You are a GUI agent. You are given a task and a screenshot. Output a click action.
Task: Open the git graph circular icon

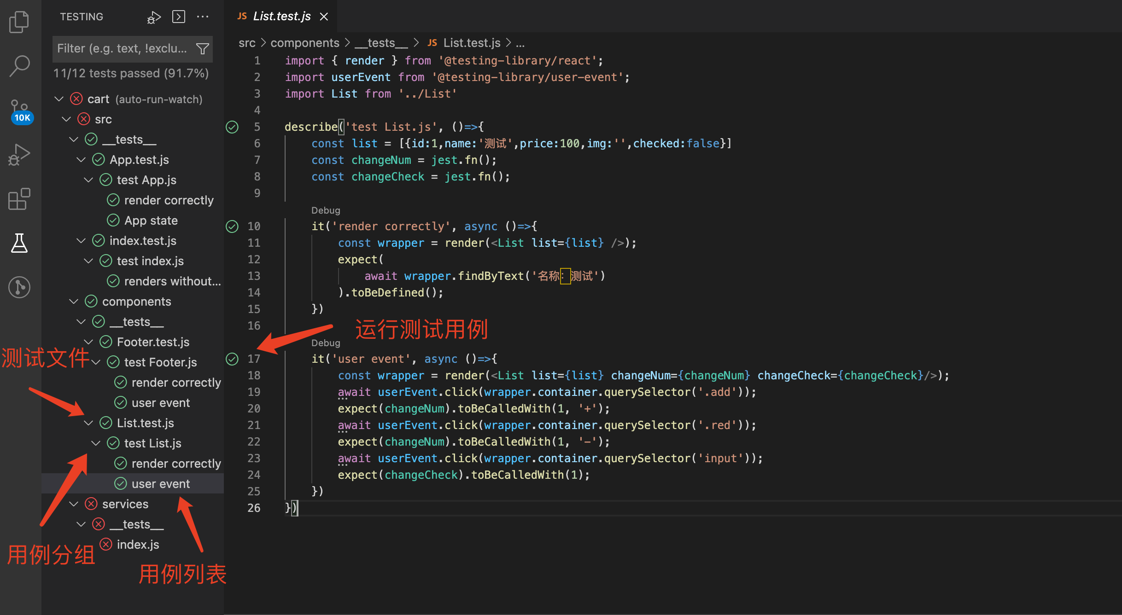[x=19, y=287]
